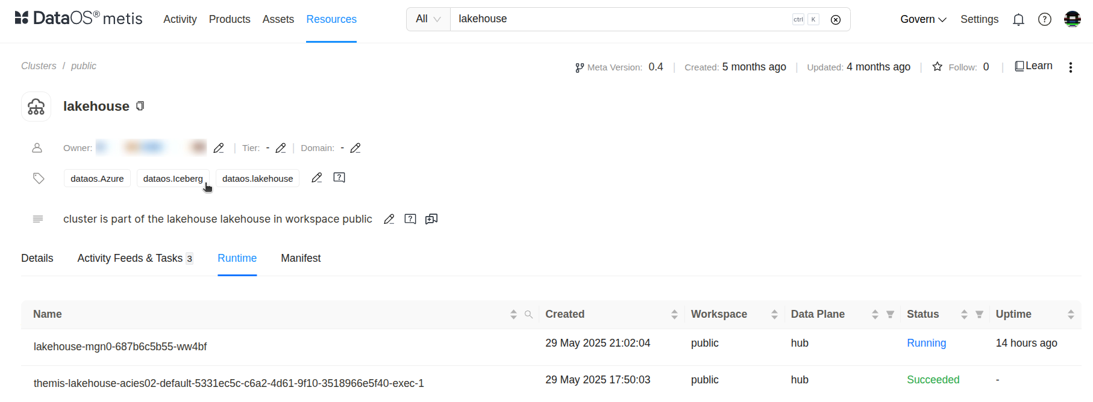Switch to the Manifest tab
The width and height of the screenshot is (1093, 402).
[301, 258]
